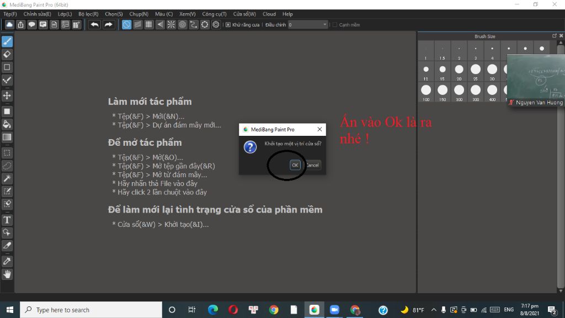Click Cancel in the MediBang dialog

[312, 165]
